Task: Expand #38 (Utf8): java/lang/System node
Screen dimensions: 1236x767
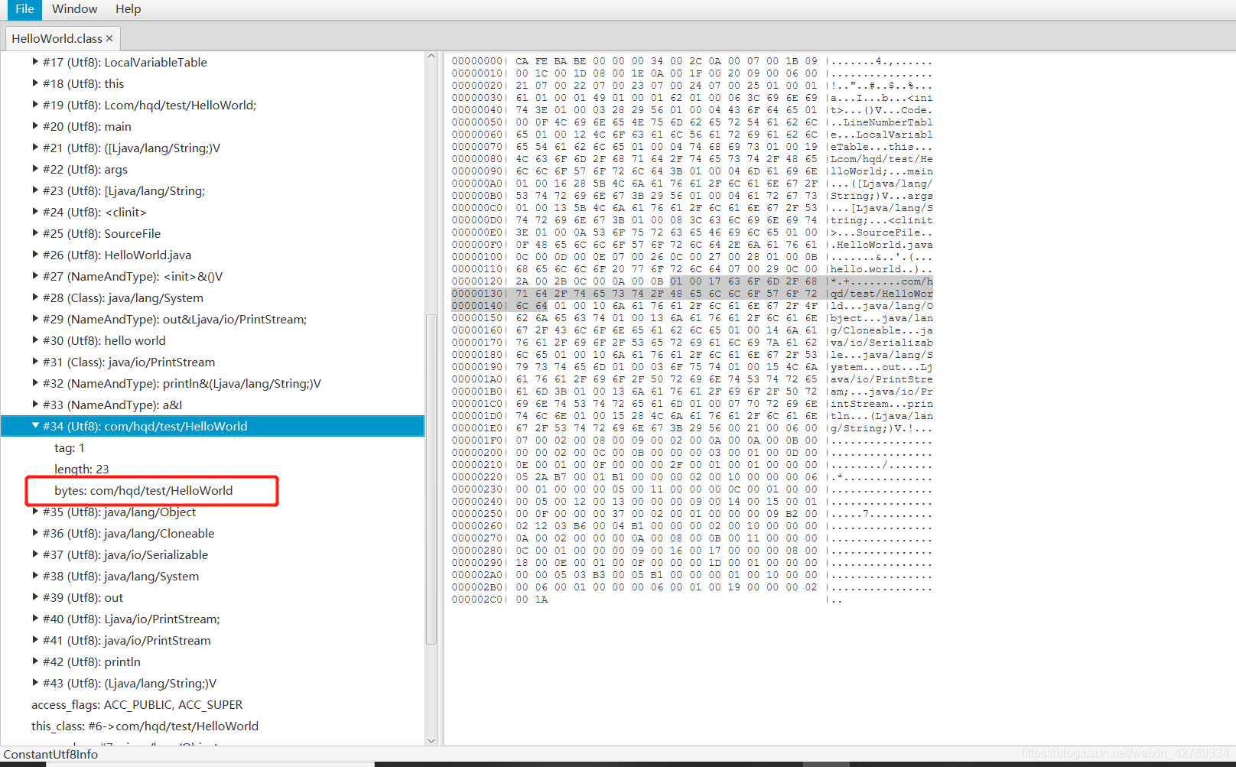Action: click(35, 576)
